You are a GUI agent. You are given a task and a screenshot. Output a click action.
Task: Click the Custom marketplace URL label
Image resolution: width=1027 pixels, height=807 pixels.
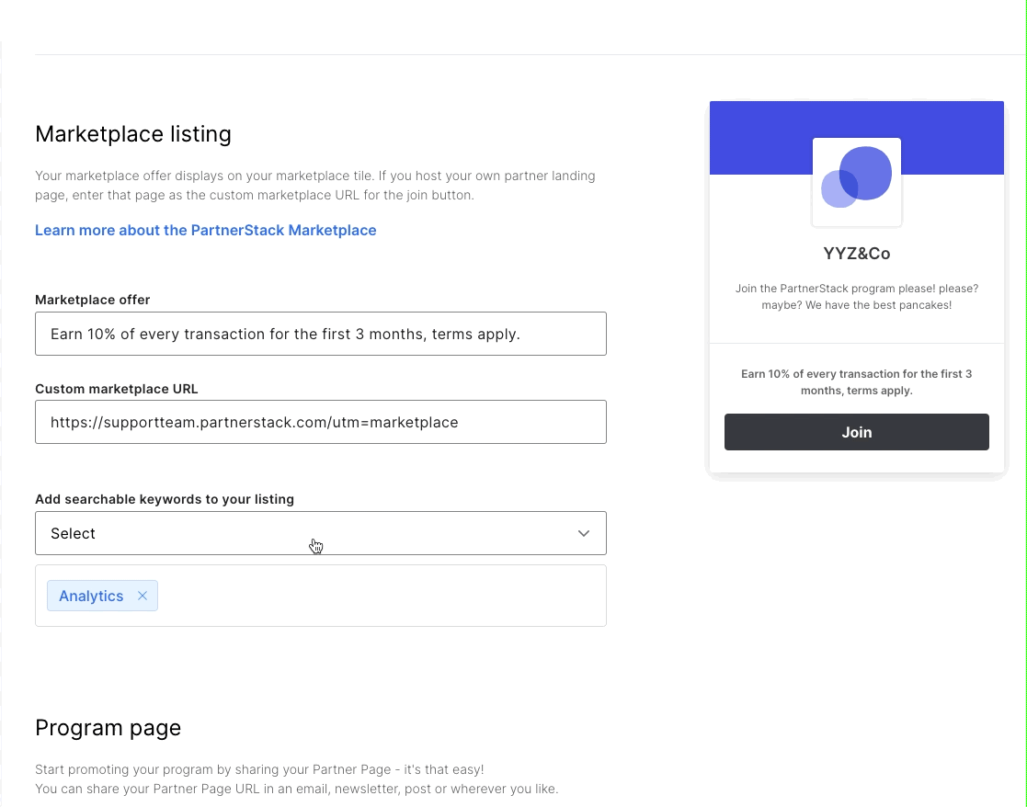tap(117, 389)
